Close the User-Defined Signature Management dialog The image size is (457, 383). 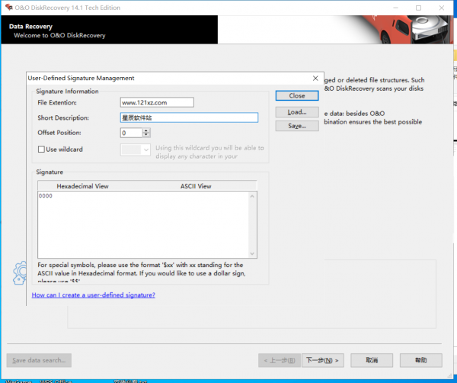pos(315,79)
